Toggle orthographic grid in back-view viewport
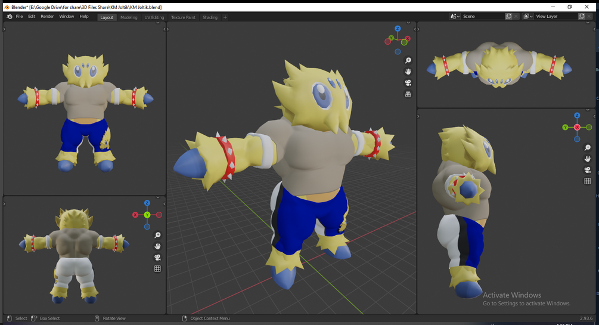 tap(157, 269)
